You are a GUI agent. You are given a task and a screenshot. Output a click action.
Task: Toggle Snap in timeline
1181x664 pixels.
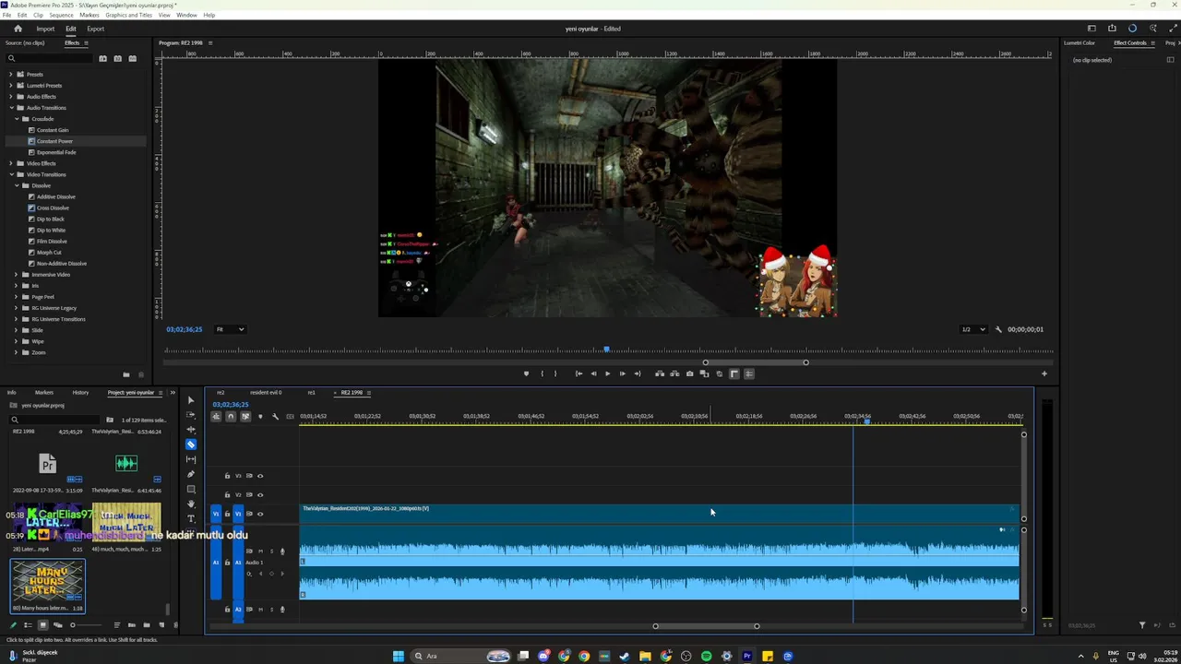click(231, 417)
